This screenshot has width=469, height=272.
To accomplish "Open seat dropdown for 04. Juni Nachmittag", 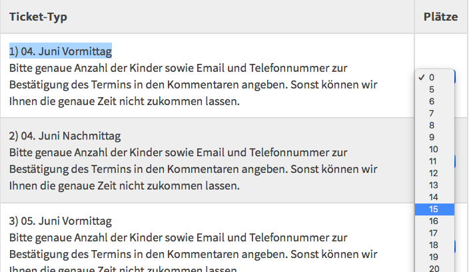I will [455, 161].
